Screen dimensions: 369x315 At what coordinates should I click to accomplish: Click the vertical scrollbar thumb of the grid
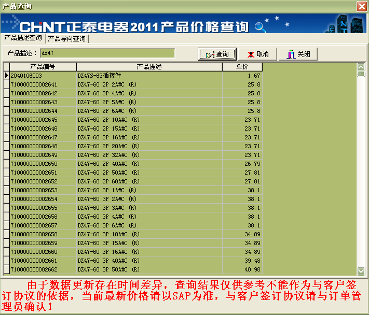361,74
